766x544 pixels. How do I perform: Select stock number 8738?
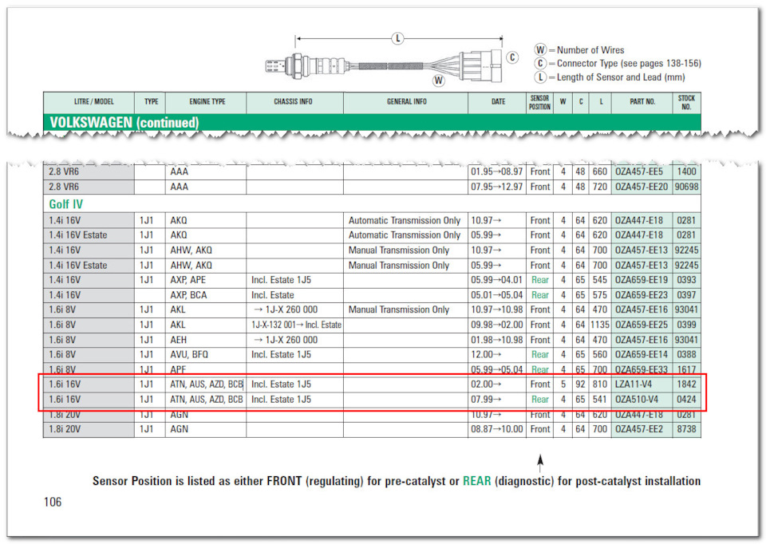686,430
